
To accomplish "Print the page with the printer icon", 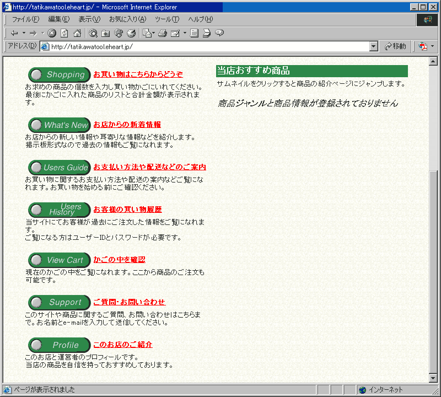I will [163, 33].
